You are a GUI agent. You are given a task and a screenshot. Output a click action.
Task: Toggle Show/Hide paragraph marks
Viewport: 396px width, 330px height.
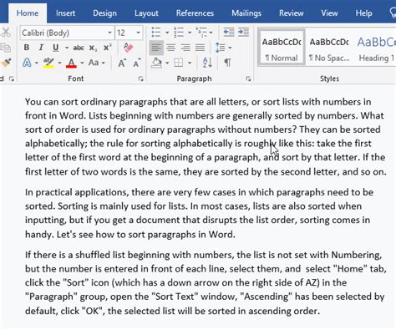(x=227, y=63)
